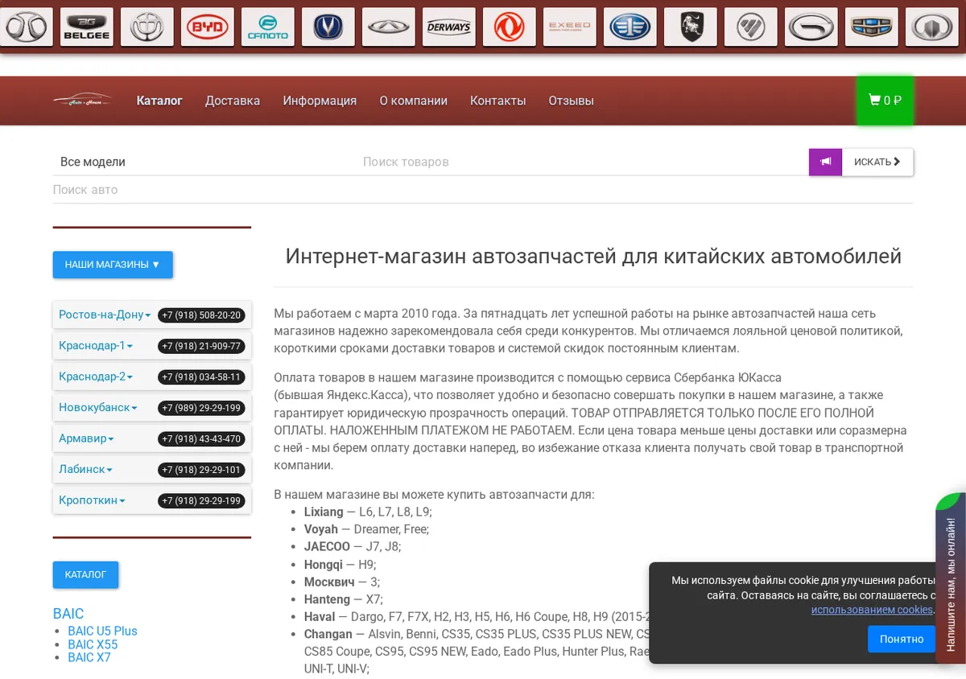
Task: Expand the Наши магазины dropdown
Action: tap(113, 265)
